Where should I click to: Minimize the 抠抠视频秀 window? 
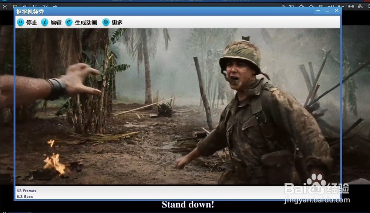[318, 10]
